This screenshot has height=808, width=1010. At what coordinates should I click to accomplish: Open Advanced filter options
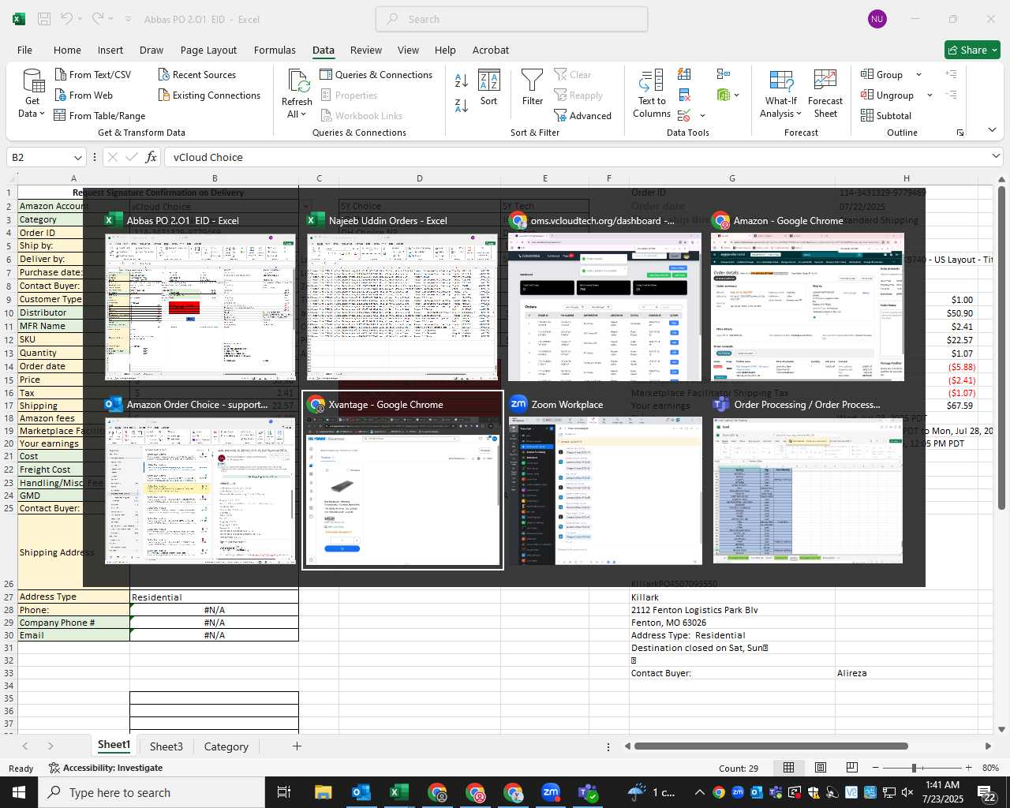(582, 115)
